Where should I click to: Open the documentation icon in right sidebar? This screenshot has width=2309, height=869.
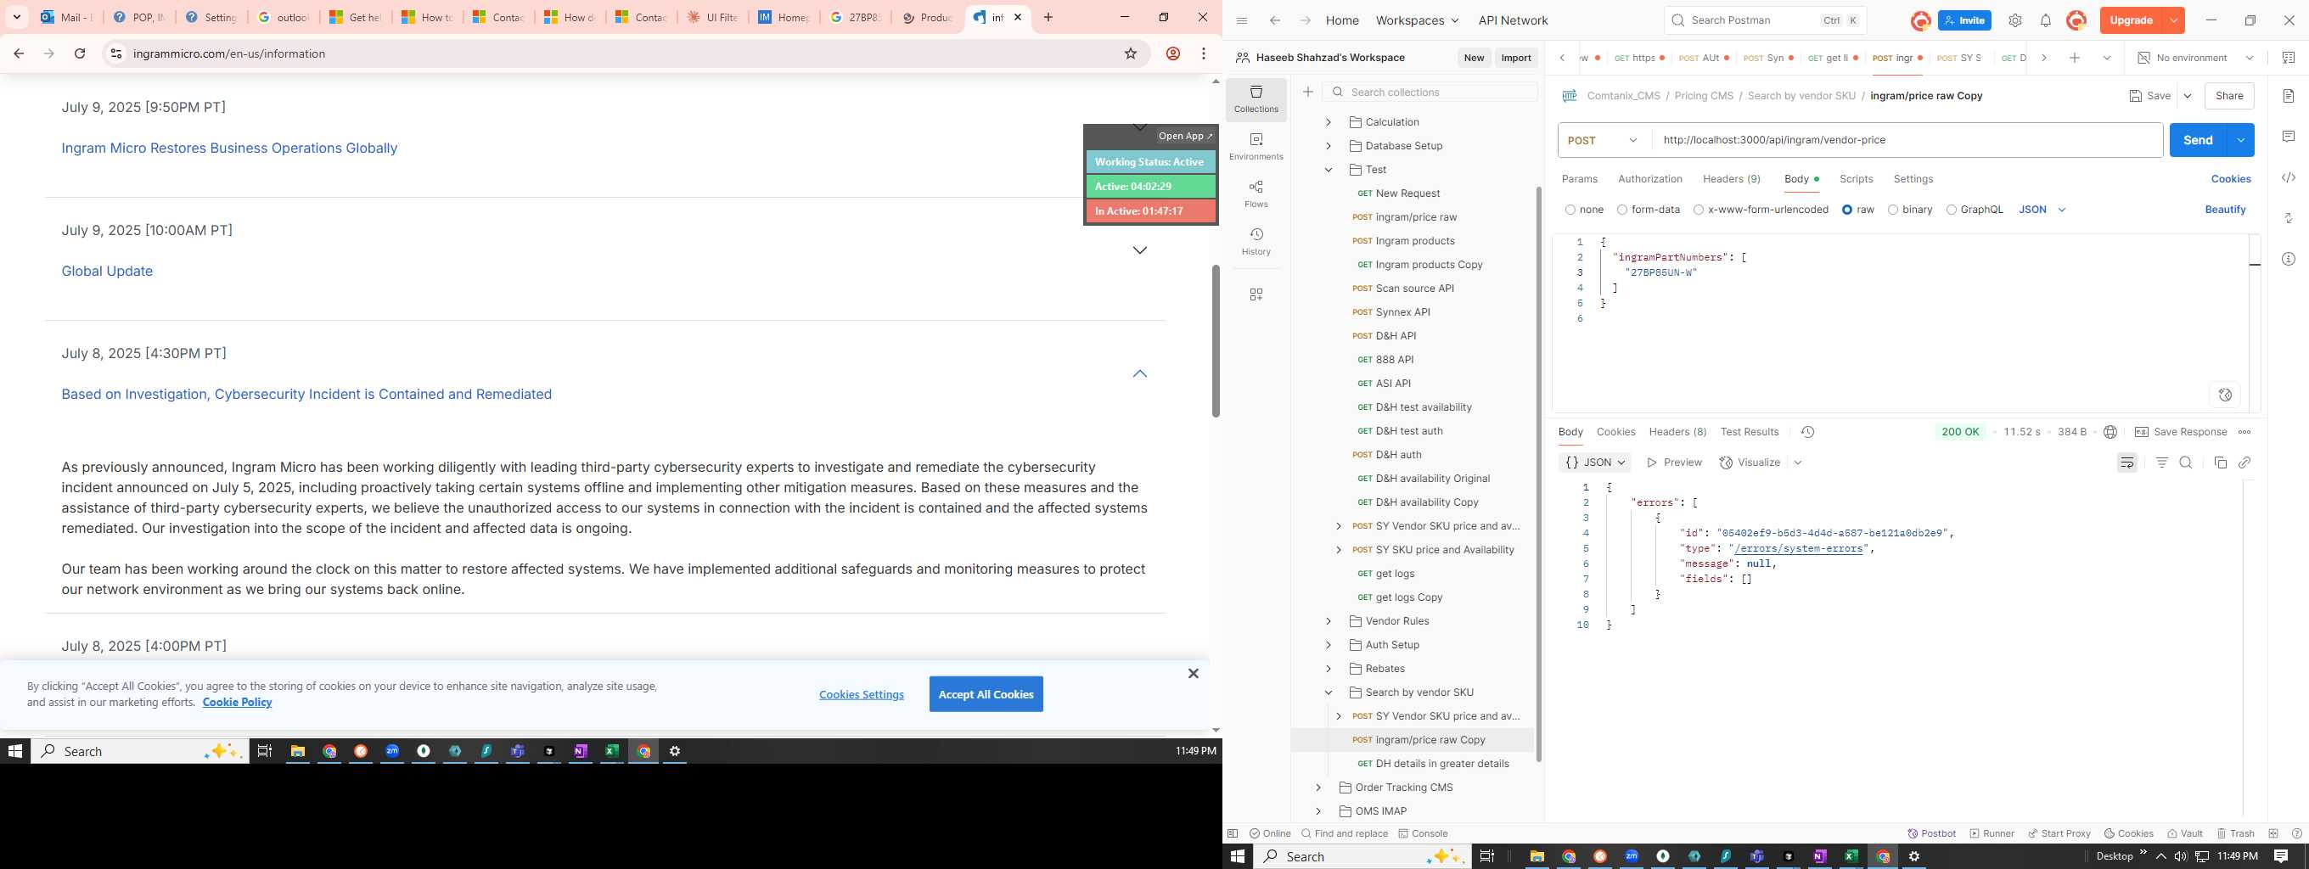(x=2289, y=96)
